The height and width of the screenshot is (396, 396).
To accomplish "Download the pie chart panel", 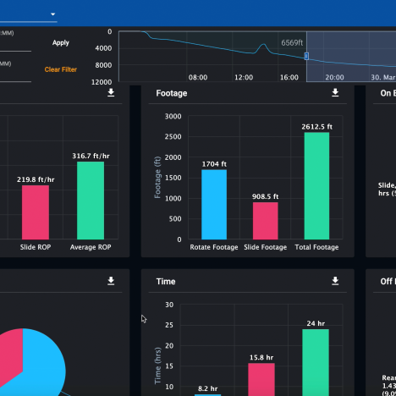I will coord(111,281).
